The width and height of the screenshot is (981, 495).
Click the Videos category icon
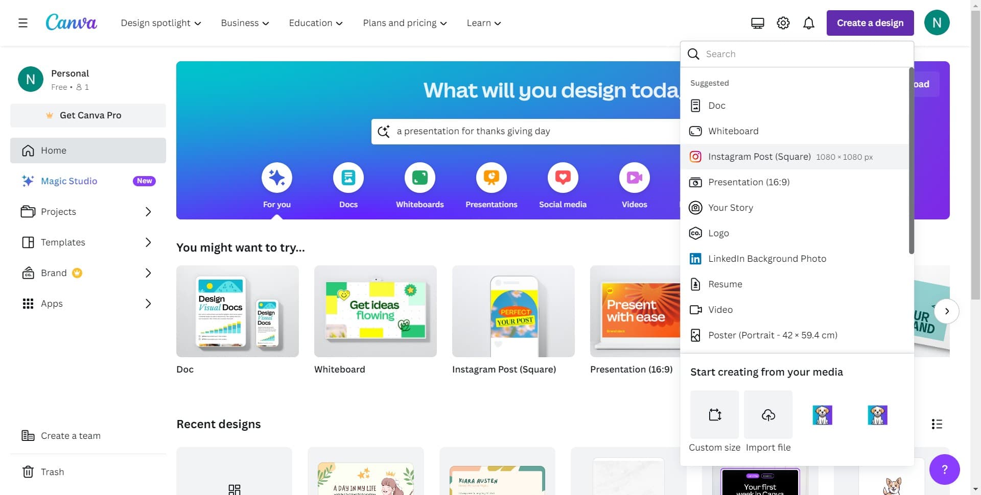click(x=634, y=178)
